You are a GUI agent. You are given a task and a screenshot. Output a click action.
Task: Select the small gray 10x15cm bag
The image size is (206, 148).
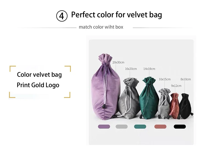click(164, 104)
